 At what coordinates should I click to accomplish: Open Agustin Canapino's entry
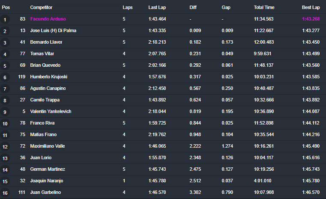point(48,88)
